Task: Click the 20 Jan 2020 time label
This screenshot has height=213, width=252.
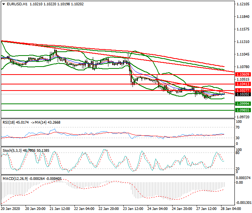Action: pos(10,209)
